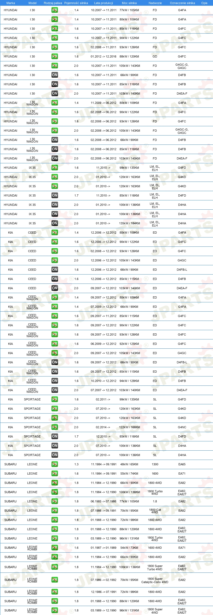Click diesel ON icon in Kia Sportage 1.7 D4FD row
Viewport: 213px width, 615px height.
[x=54, y=436]
